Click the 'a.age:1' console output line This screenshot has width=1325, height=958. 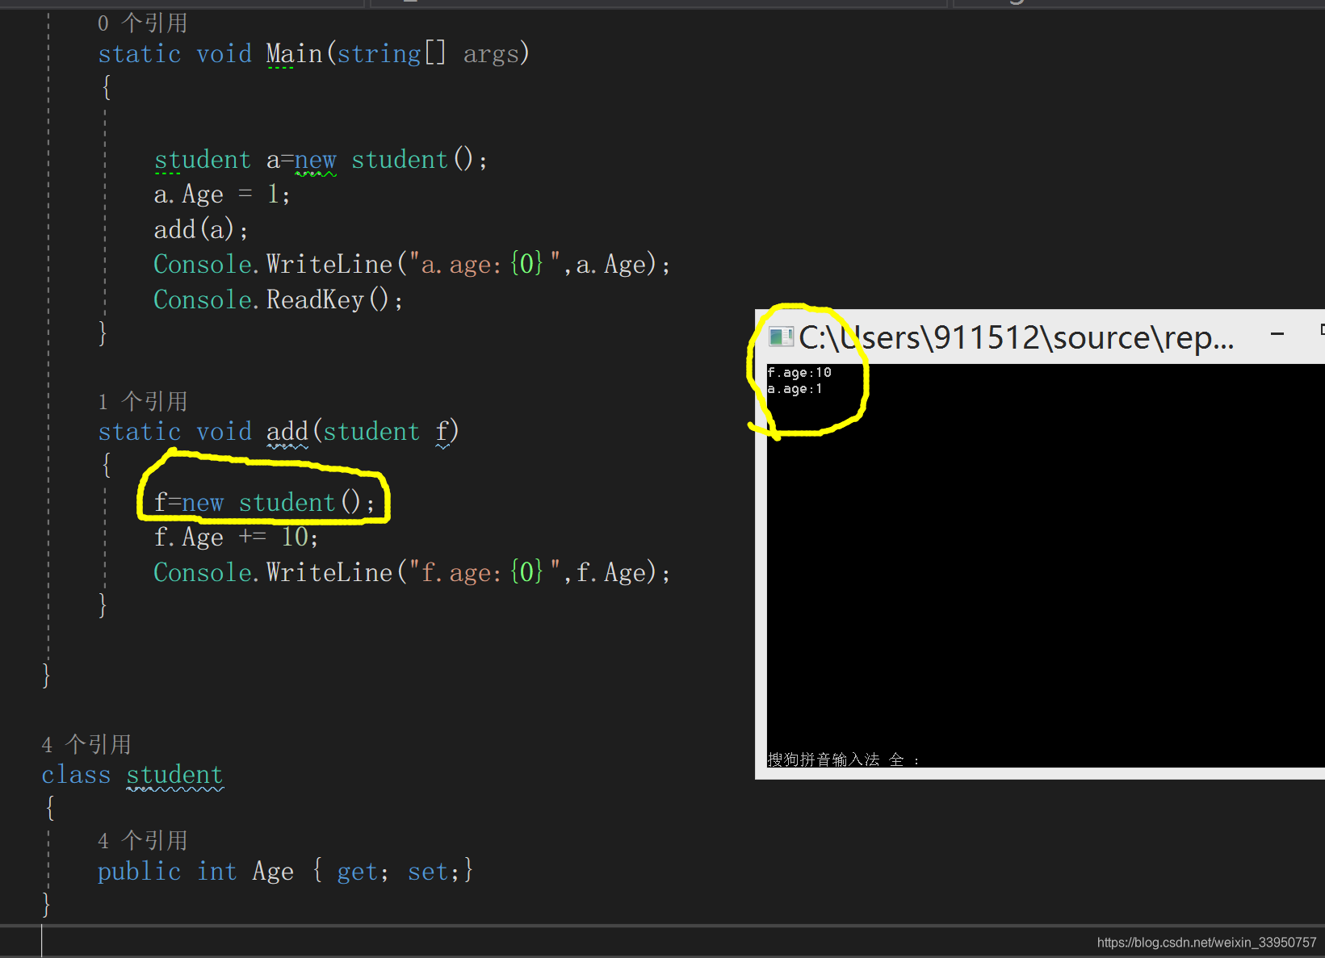coord(795,389)
